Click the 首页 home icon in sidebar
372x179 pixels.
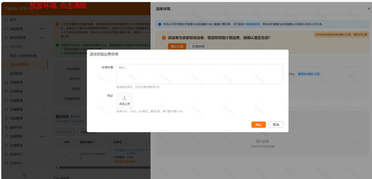click(x=6, y=20)
